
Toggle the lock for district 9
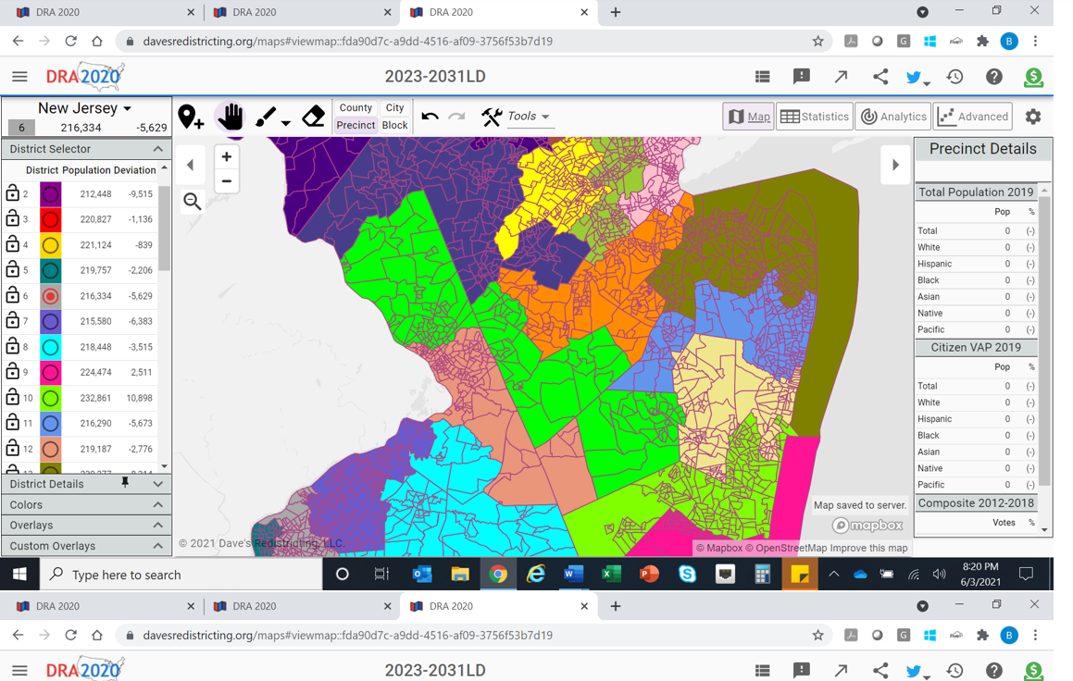point(13,372)
